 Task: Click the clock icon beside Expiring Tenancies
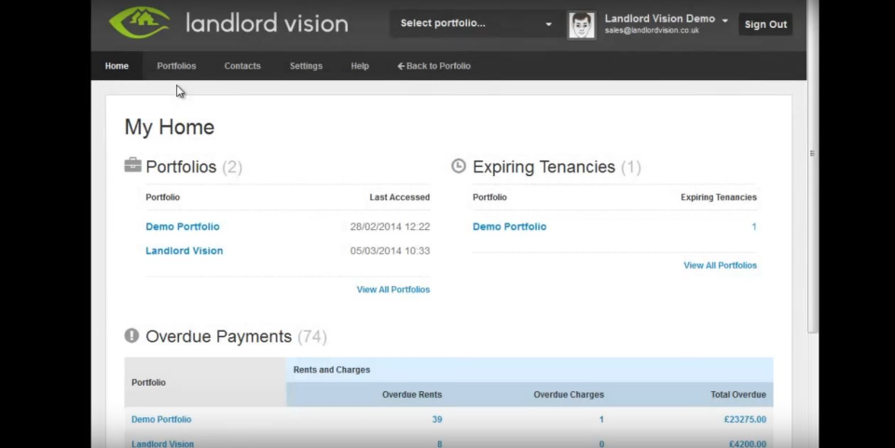tap(459, 166)
